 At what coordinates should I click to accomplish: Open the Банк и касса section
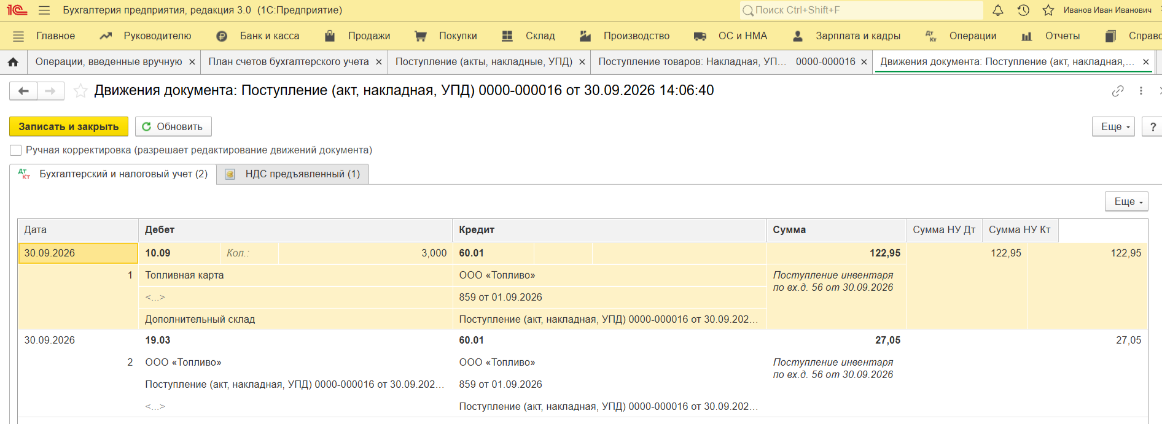pyautogui.click(x=258, y=36)
